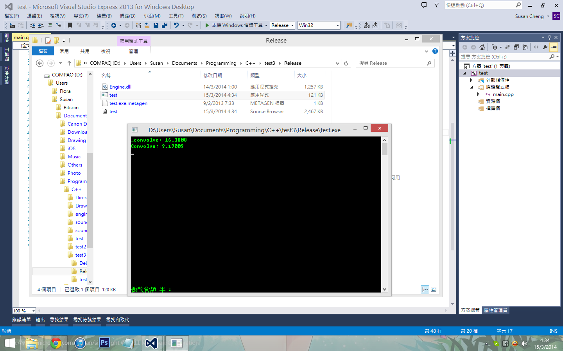Switch Explorer to details view icon
The image size is (563, 351).
[x=425, y=289]
